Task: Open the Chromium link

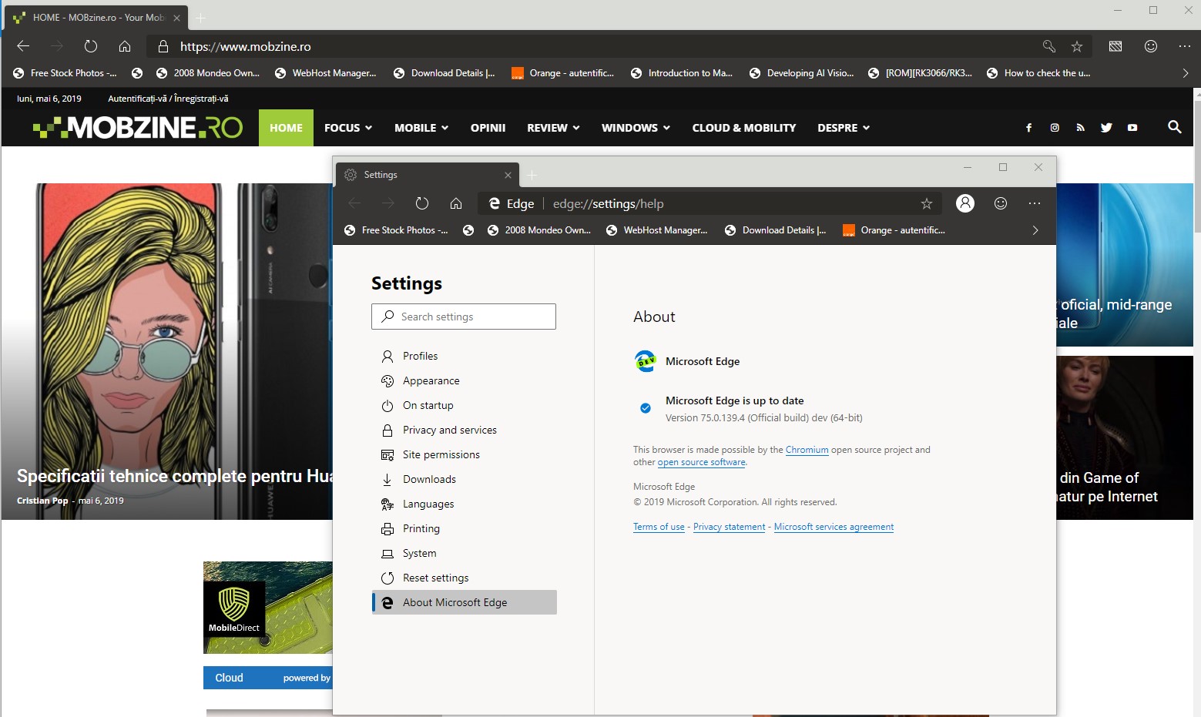Action: 807,450
